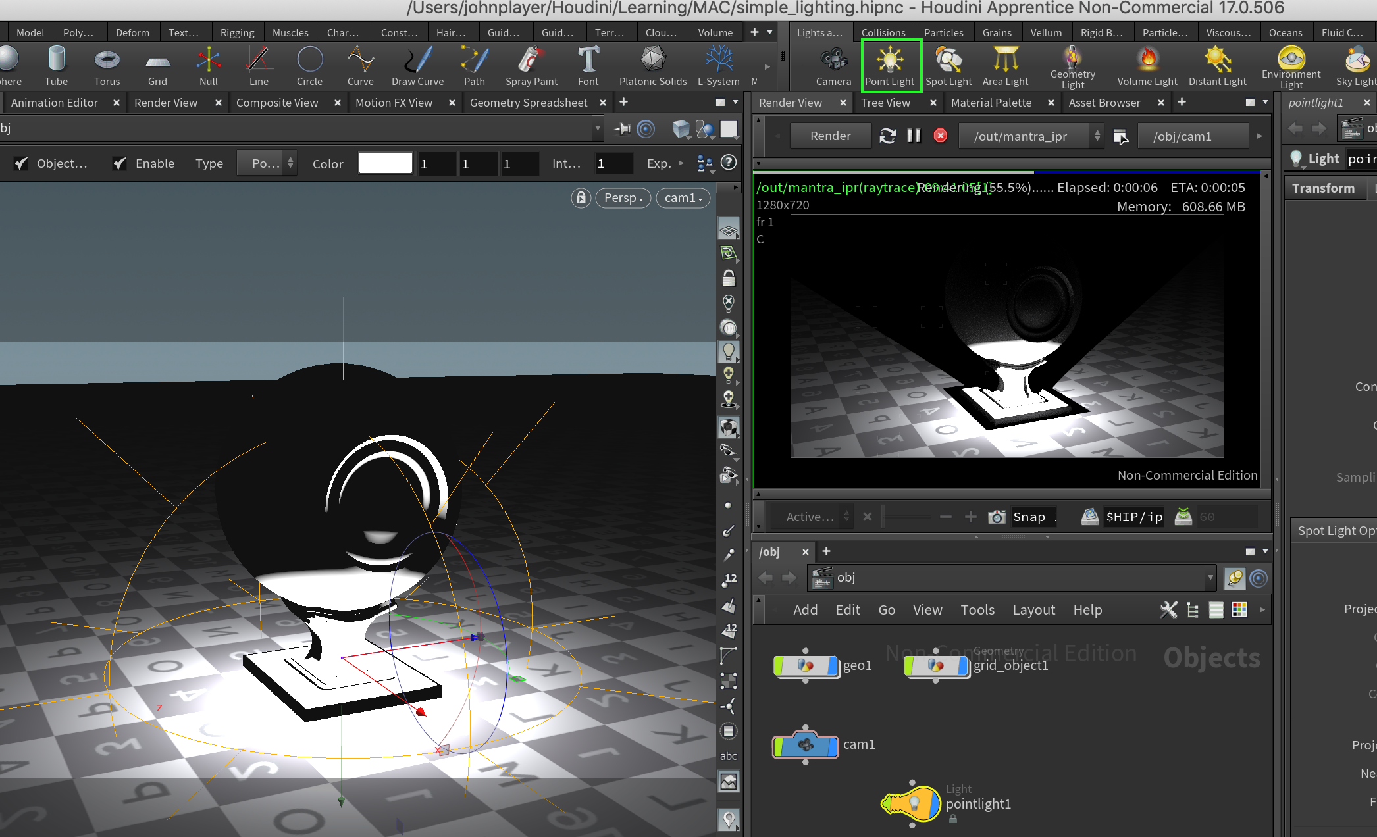1377x837 pixels.
Task: Select the Spot Light shelf tool
Action: pyautogui.click(x=948, y=65)
